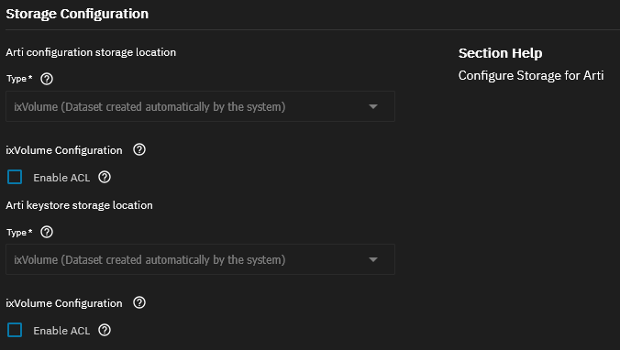Click keystore 'ixVolume Configuration' label text
Image resolution: width=620 pixels, height=350 pixels.
(x=64, y=303)
